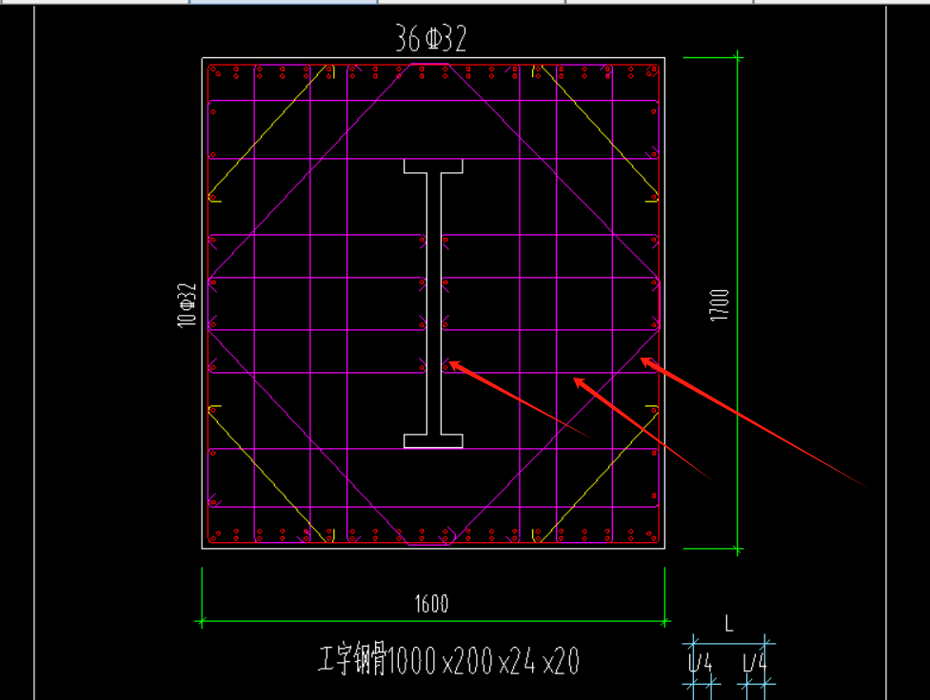Select the 工字钢骨1000x200x24x20 caption
Screen dimensions: 930x700
click(x=449, y=660)
